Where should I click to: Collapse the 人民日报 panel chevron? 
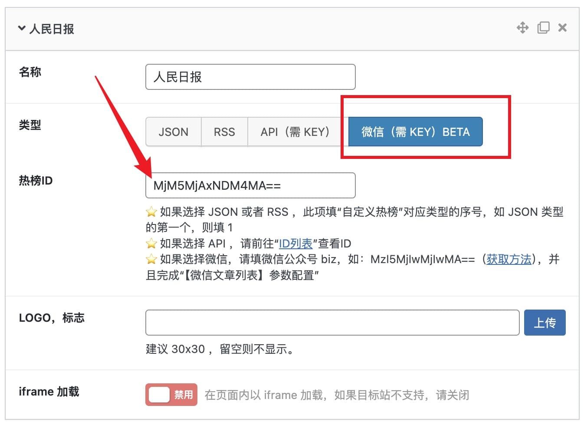(22, 28)
